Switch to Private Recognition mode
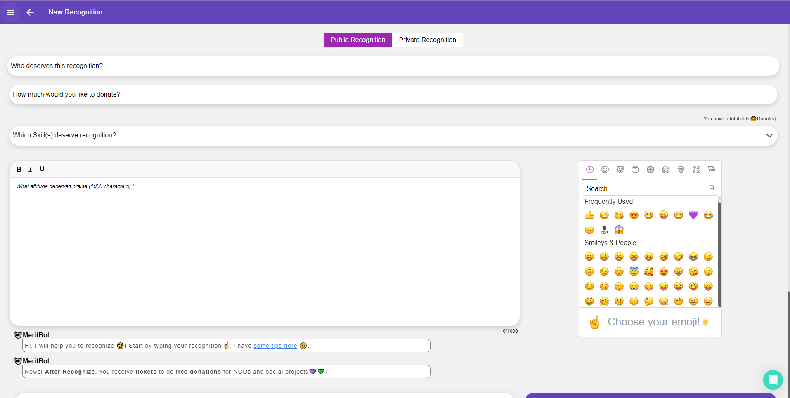 click(427, 40)
